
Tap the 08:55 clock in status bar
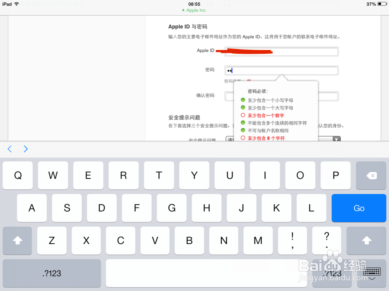pos(194,4)
